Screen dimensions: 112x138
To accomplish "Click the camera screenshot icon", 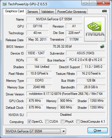I will coord(104,11).
